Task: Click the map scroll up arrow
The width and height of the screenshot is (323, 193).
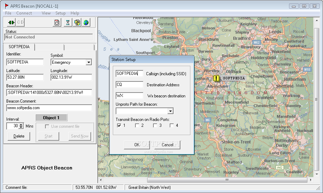Action: pyautogui.click(x=317, y=20)
